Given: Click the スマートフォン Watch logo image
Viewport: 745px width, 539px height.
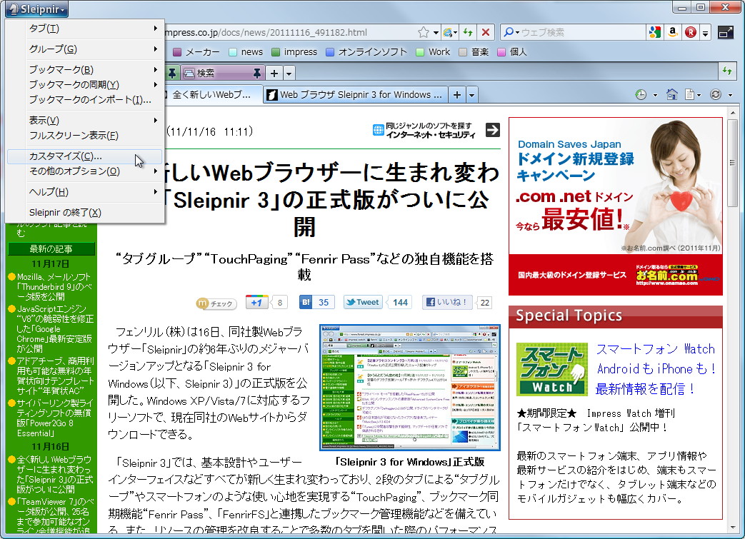Looking at the screenshot, I should click(x=552, y=370).
